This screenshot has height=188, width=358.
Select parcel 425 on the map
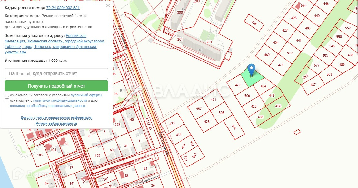coord(294,18)
